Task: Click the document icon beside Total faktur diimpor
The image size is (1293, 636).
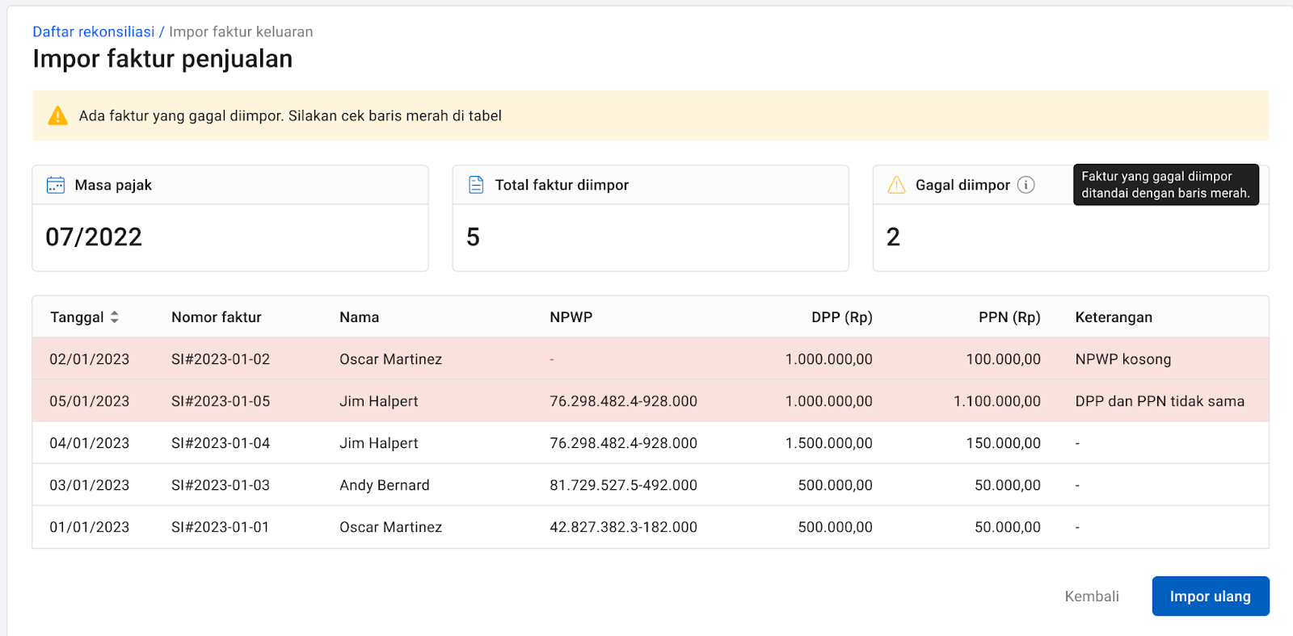Action: (x=476, y=185)
